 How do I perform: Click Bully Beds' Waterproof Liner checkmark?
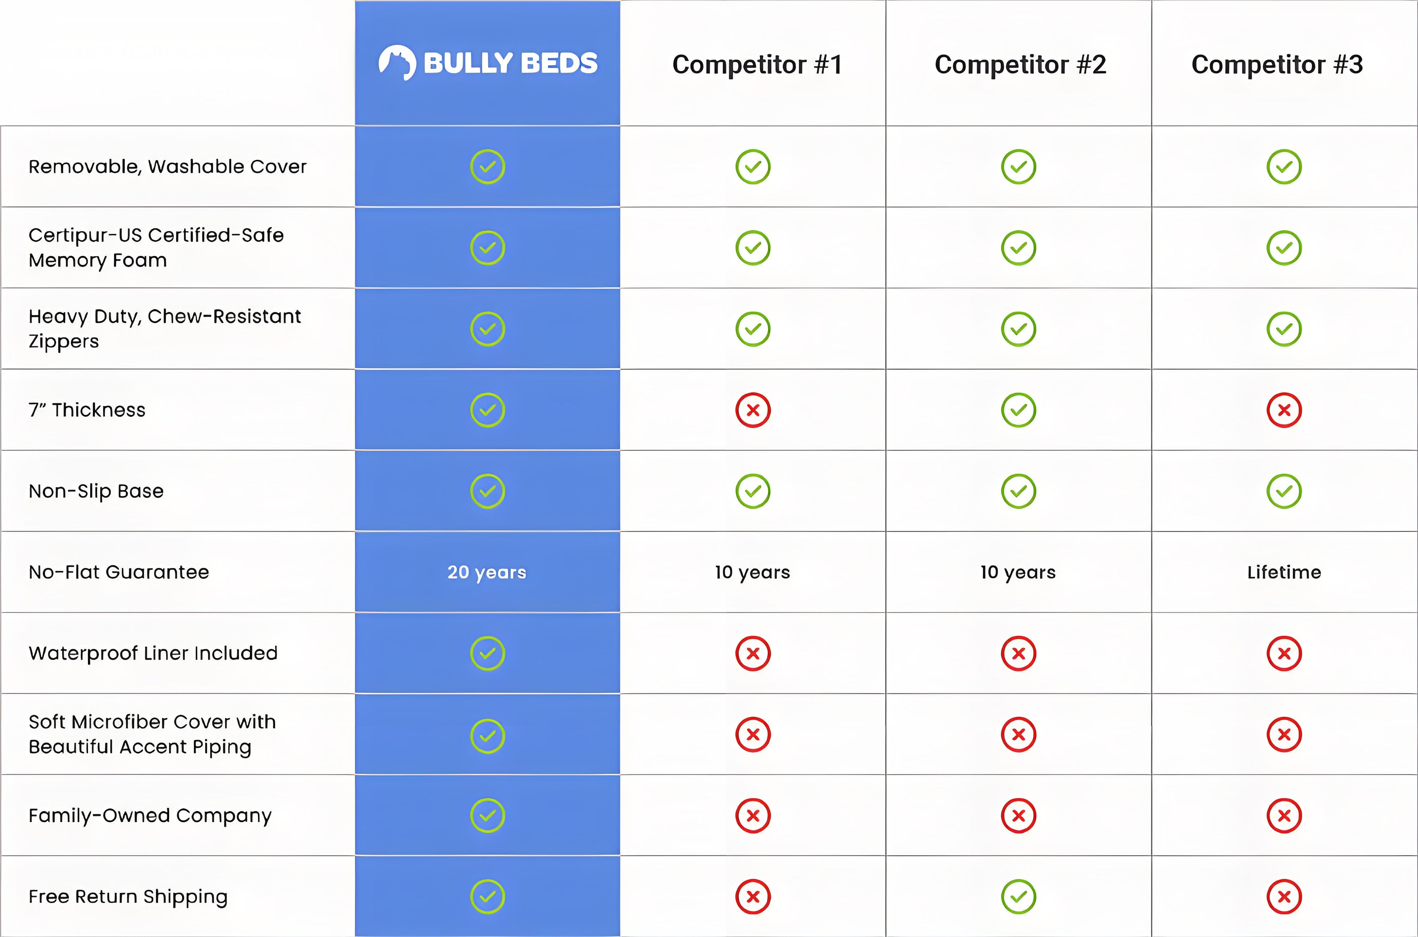pyautogui.click(x=487, y=653)
